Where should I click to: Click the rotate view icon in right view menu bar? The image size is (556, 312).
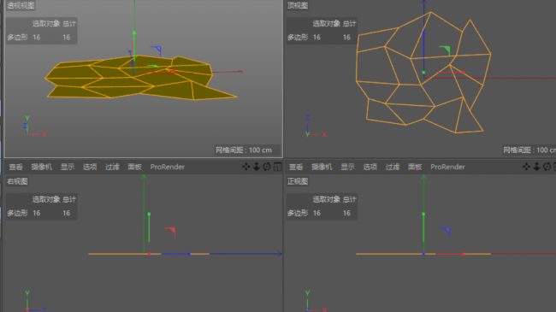pyautogui.click(x=267, y=167)
